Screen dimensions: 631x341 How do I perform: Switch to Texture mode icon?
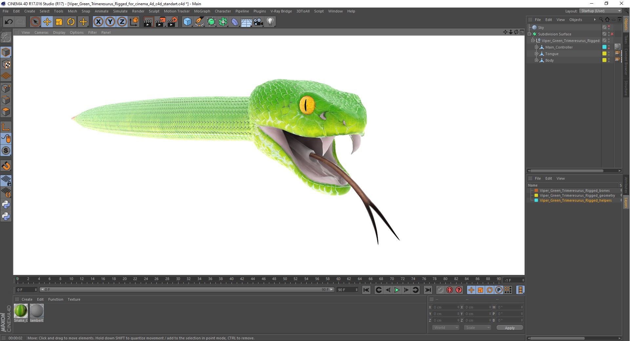click(6, 64)
